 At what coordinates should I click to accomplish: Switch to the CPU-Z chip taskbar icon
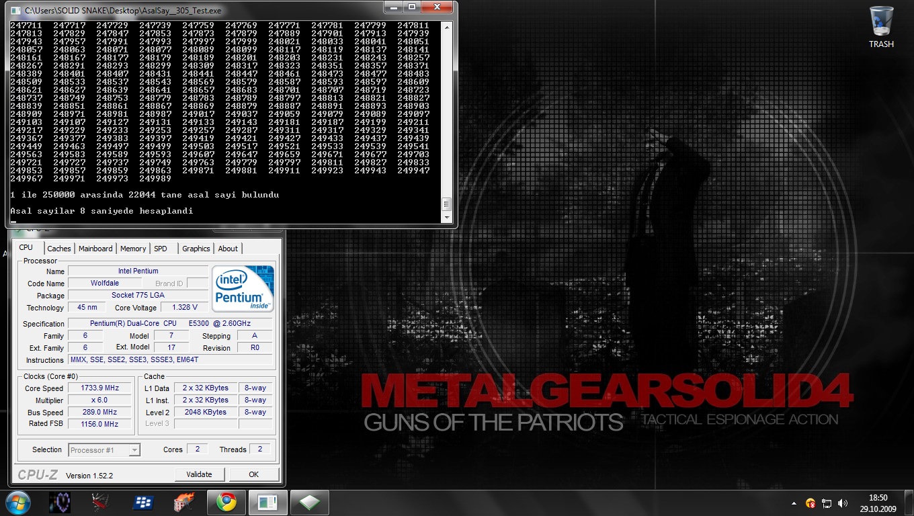[x=309, y=503]
